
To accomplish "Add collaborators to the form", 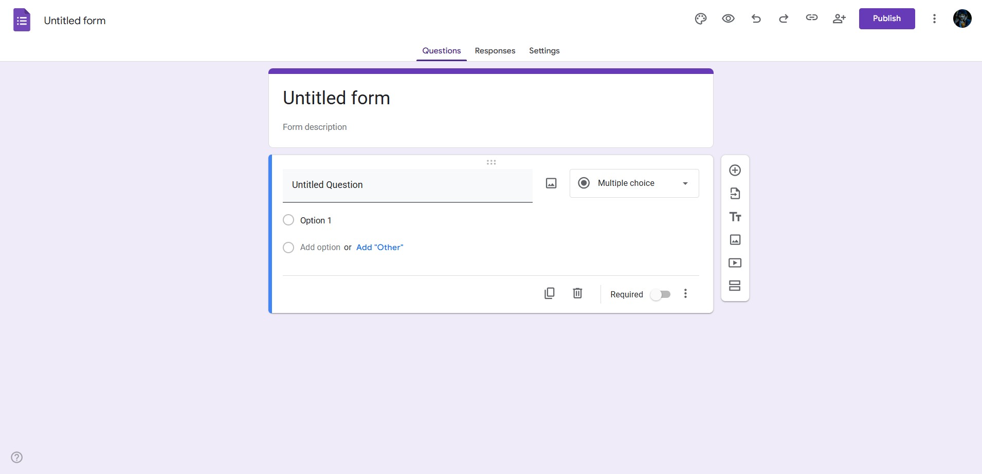I will (x=839, y=19).
